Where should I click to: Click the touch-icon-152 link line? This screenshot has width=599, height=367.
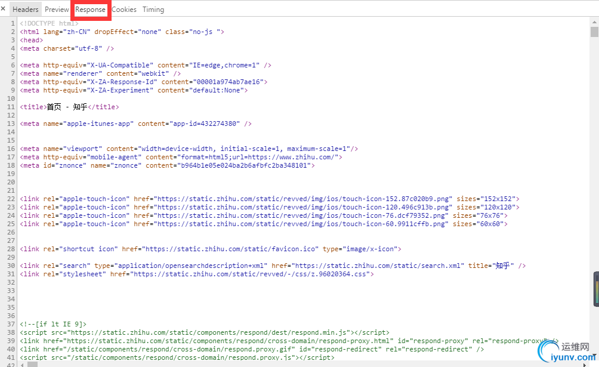(x=270, y=199)
